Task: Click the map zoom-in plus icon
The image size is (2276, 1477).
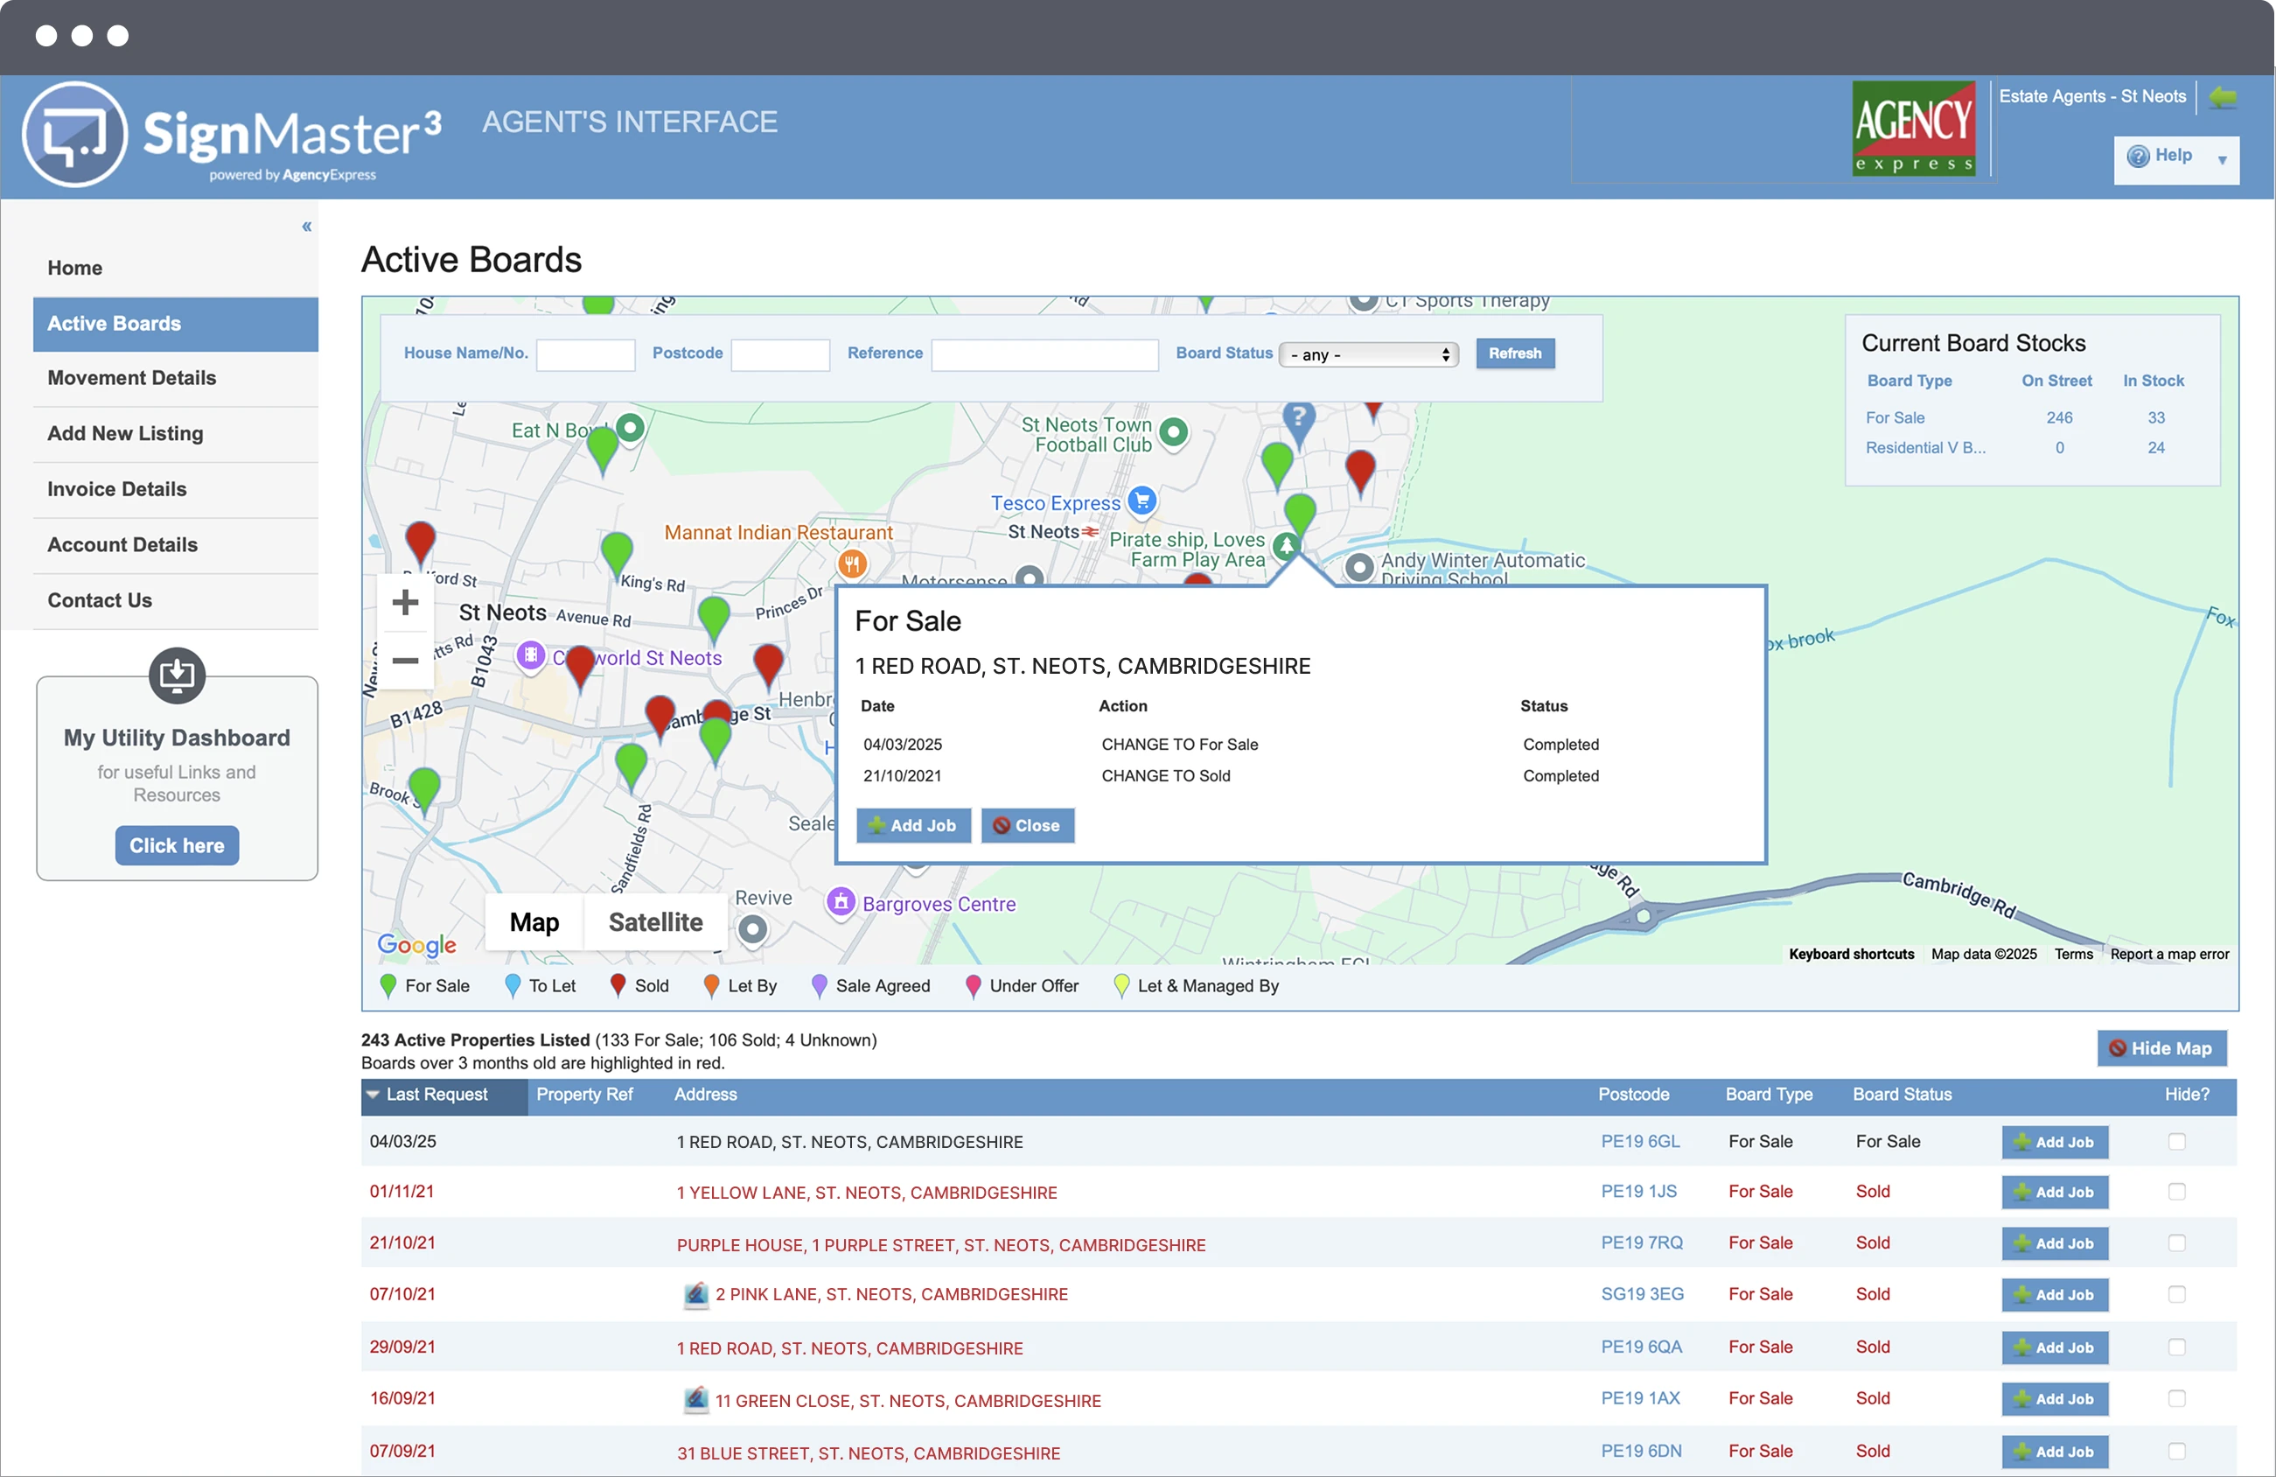Action: pyautogui.click(x=406, y=602)
